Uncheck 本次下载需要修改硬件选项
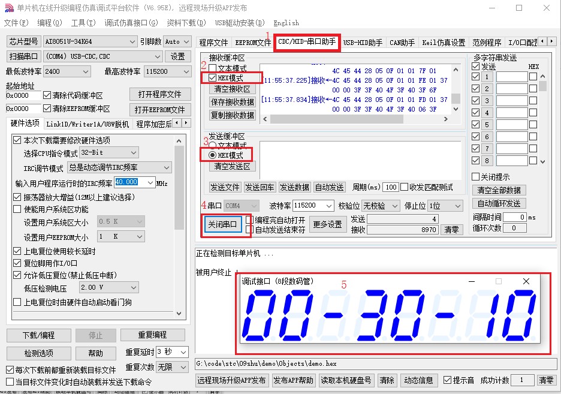 click(17, 140)
